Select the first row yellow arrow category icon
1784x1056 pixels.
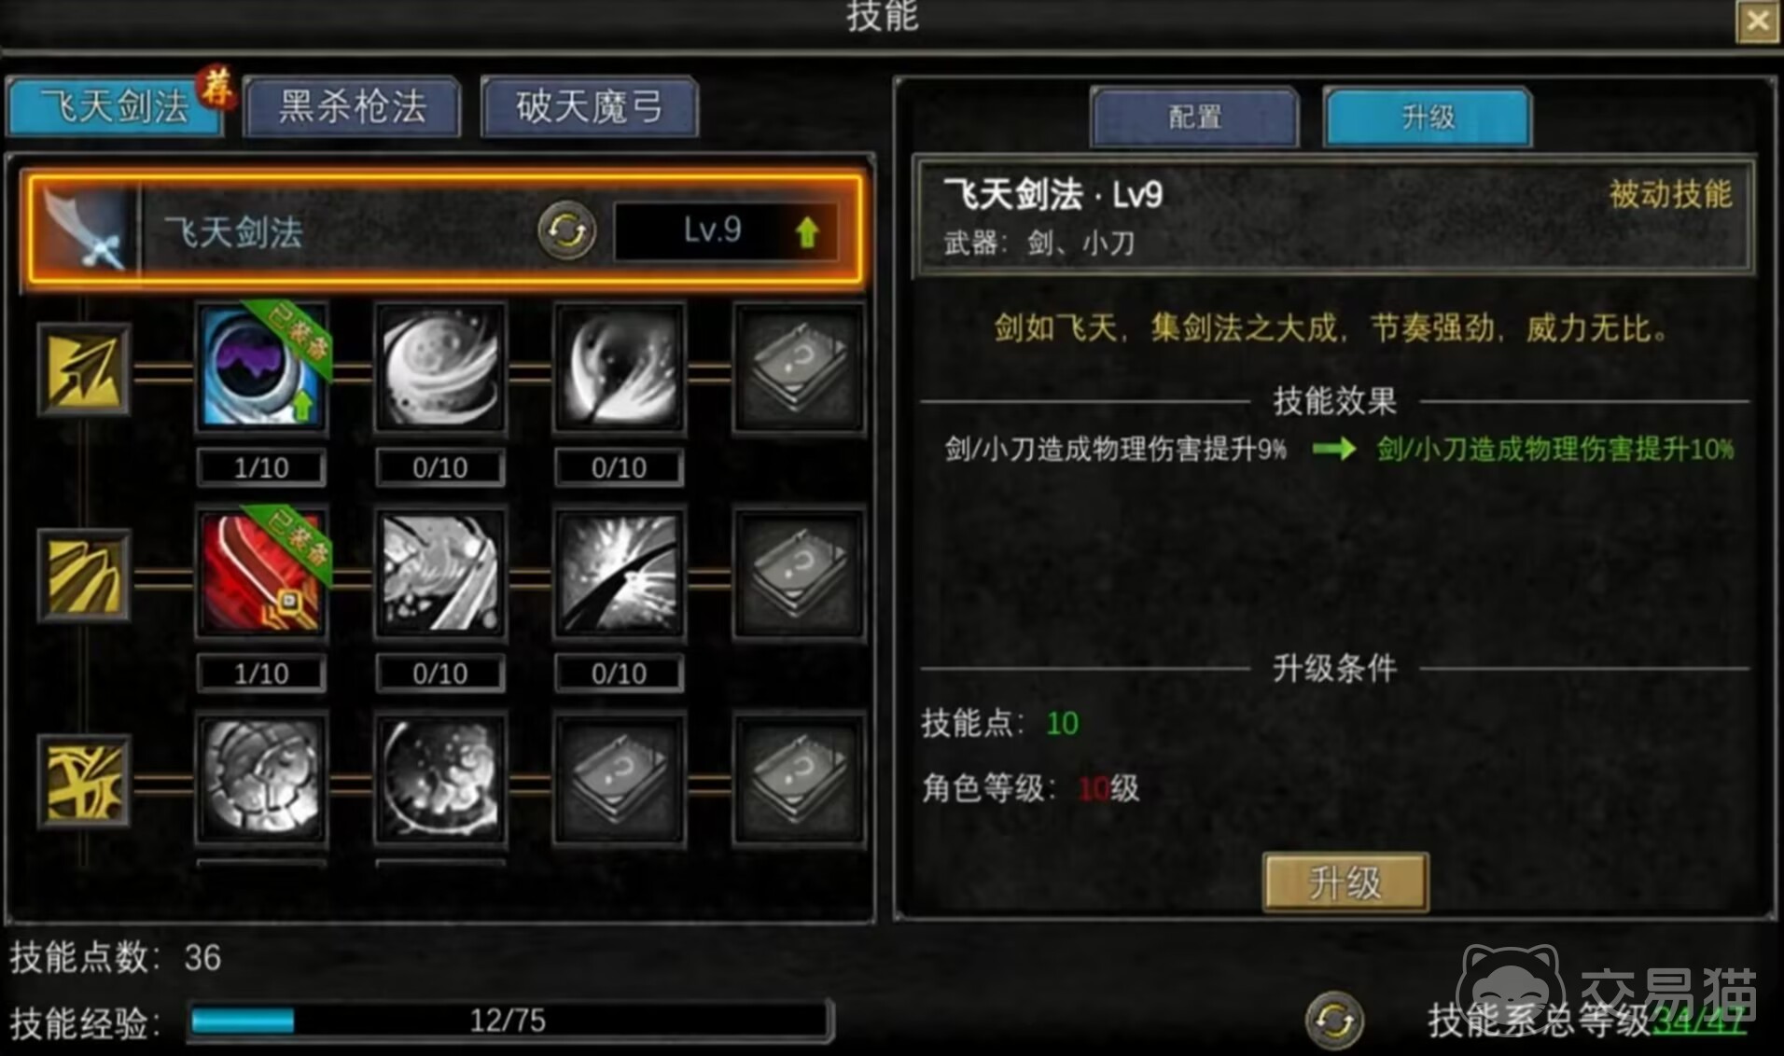pos(84,369)
